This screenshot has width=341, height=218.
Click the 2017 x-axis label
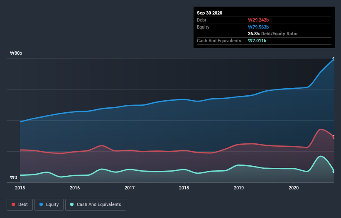tap(130, 188)
